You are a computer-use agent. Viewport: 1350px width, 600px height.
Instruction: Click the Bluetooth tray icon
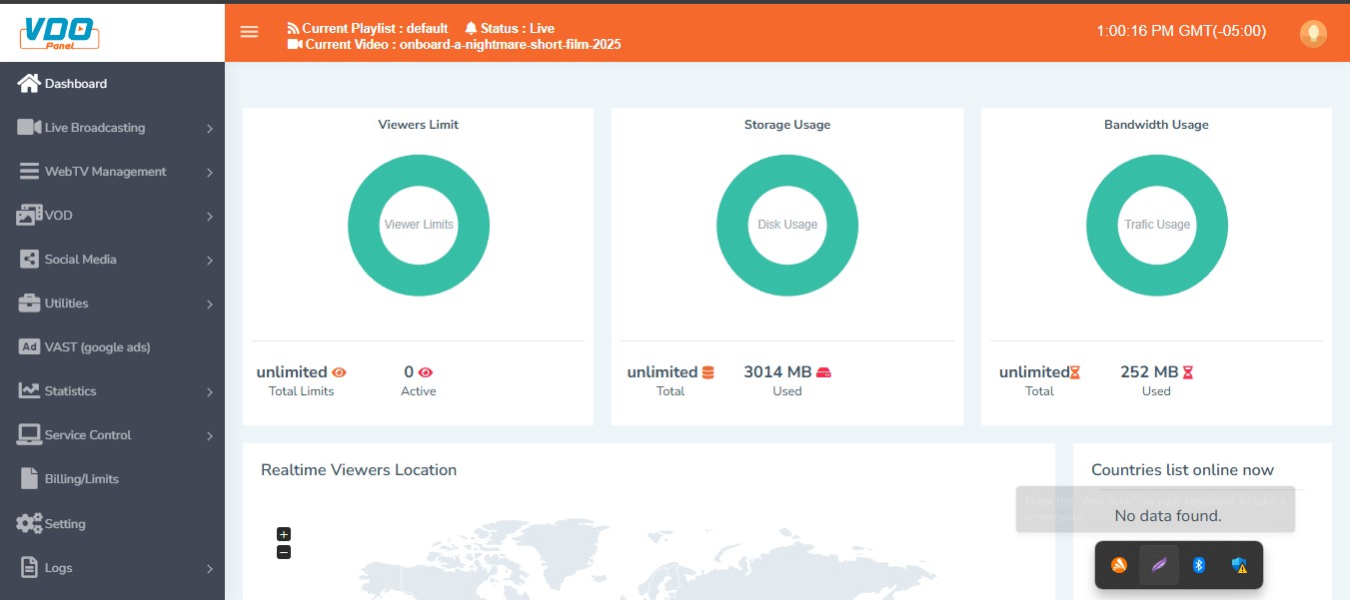(x=1199, y=566)
